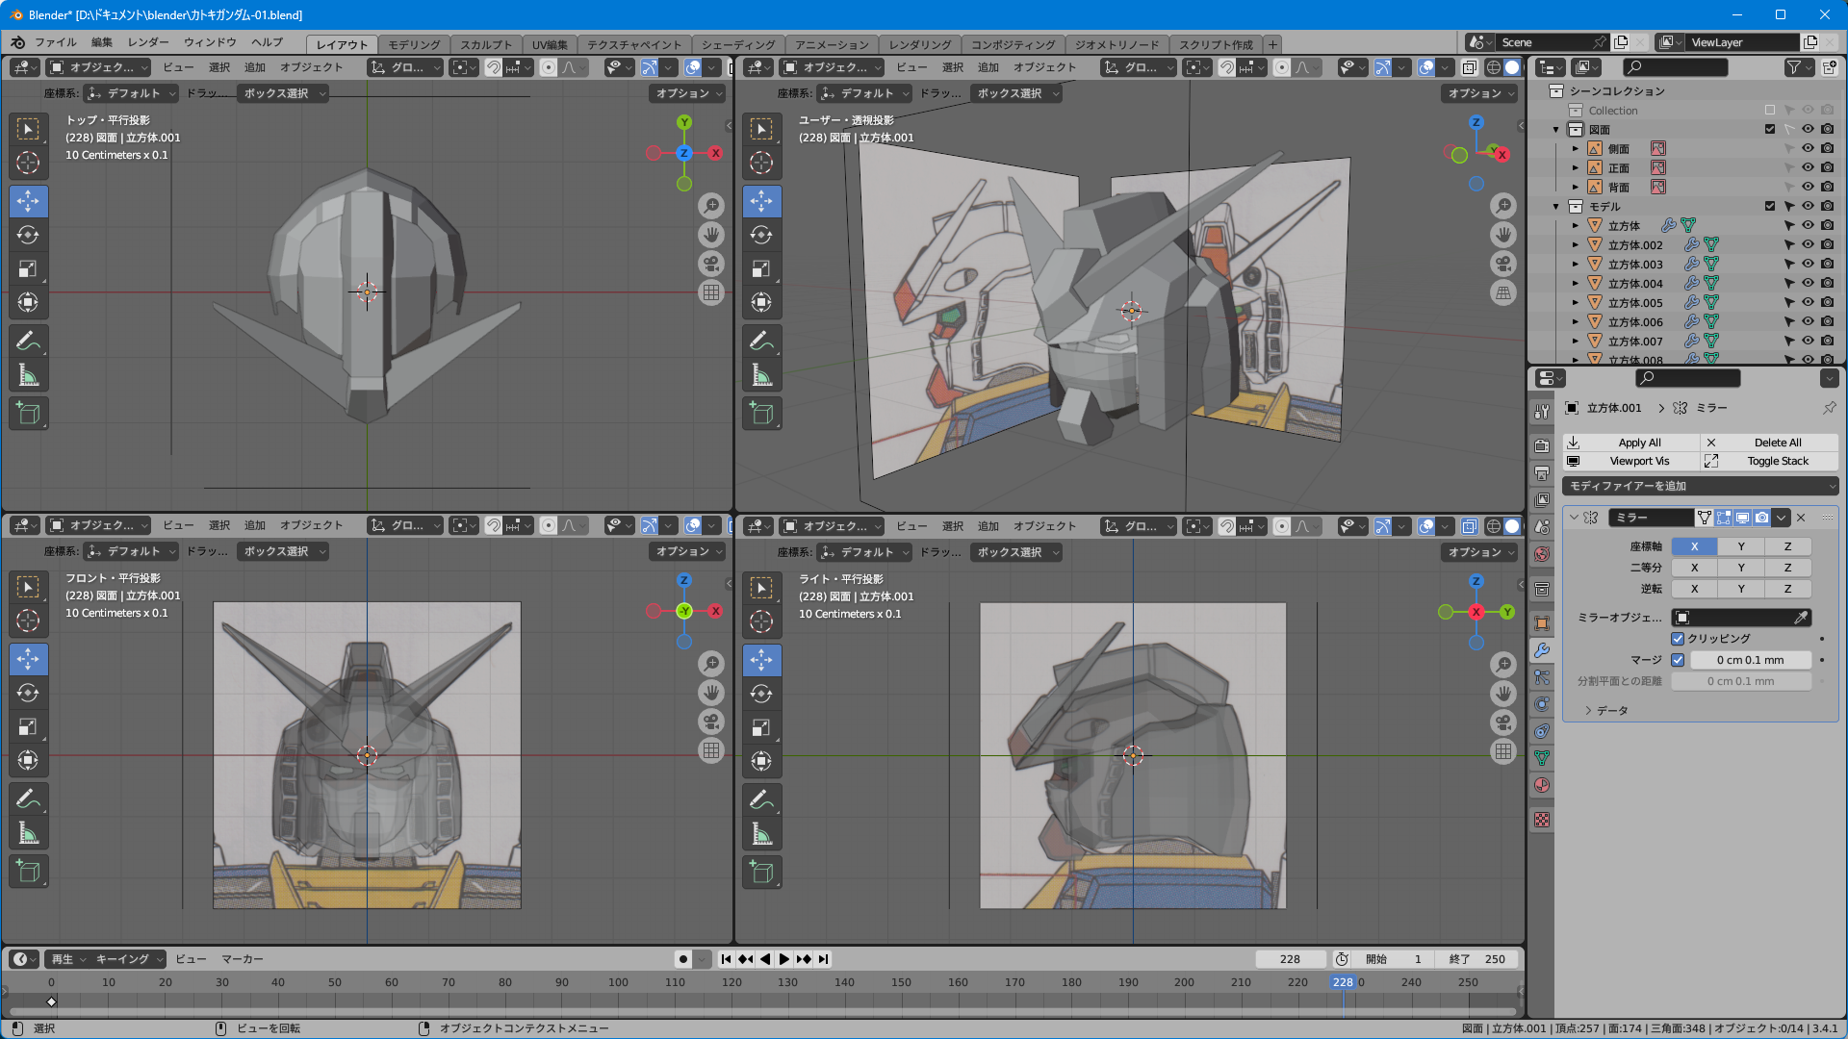Click the Apply All button
This screenshot has height=1039, width=1848.
pos(1639,443)
